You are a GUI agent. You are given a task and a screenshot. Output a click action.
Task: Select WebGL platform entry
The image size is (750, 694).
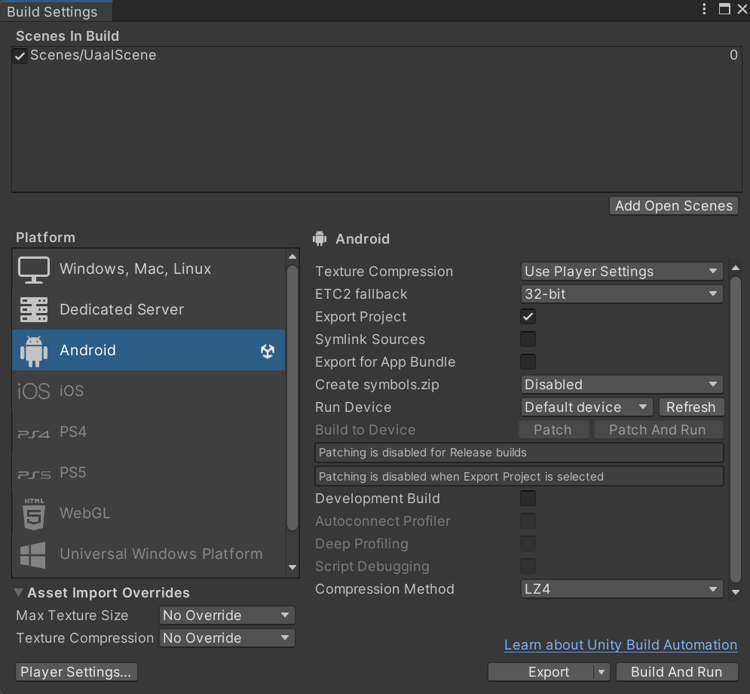148,513
